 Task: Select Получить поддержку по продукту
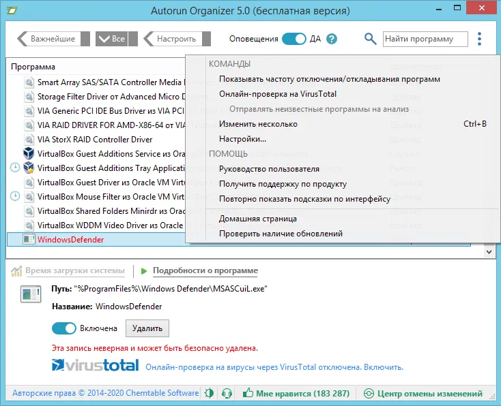283,184
